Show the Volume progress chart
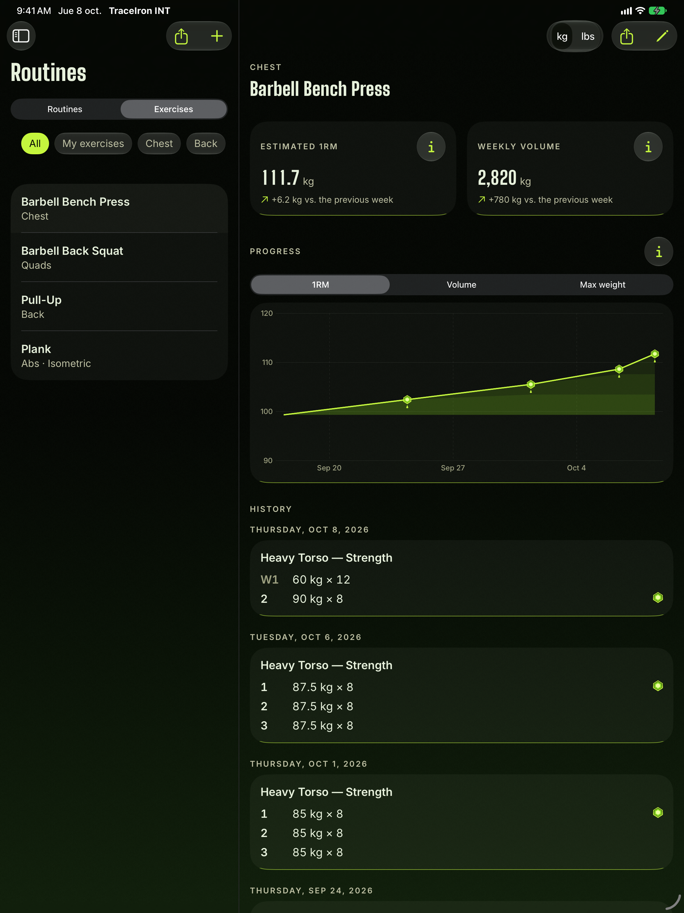The width and height of the screenshot is (684, 913). pos(461,285)
